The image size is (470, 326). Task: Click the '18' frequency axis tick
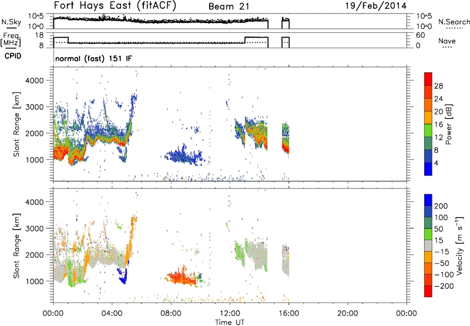pyautogui.click(x=39, y=35)
